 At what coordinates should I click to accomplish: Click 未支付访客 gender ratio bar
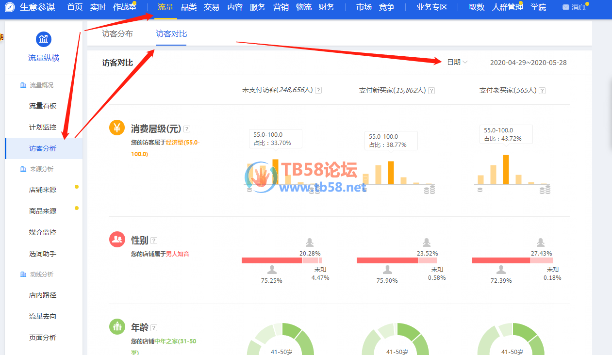(x=282, y=260)
